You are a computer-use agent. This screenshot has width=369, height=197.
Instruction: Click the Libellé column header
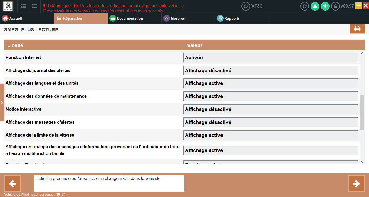click(15, 45)
